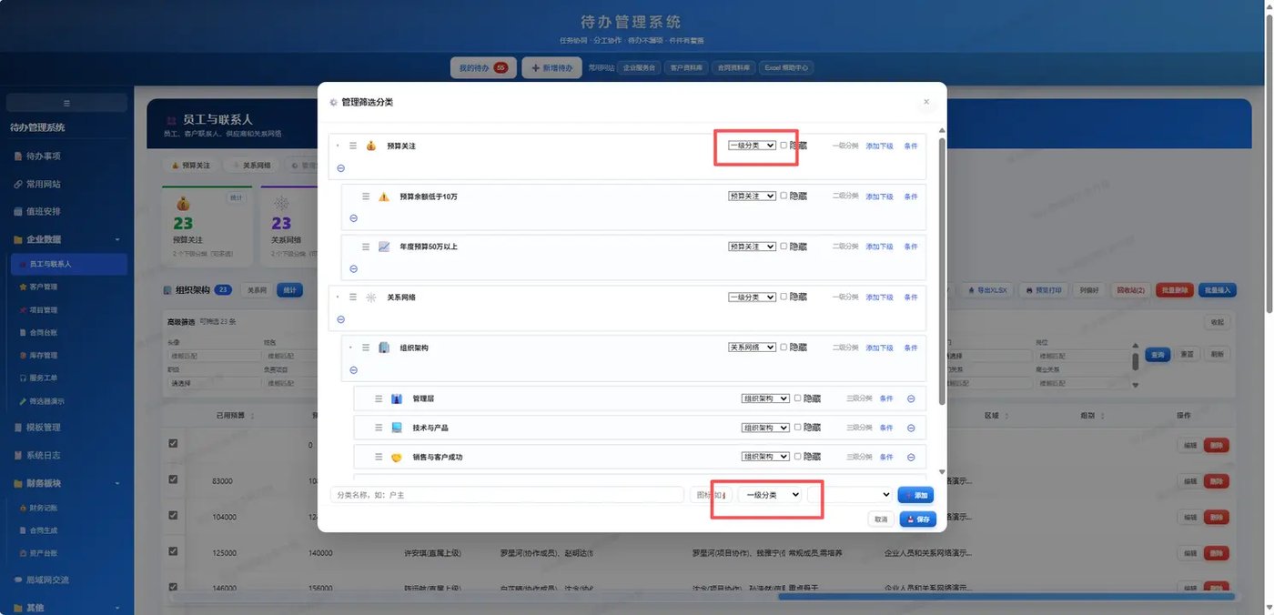Open parent dropdown on 年度预算50万以上 row
This screenshot has width=1274, height=615.
tap(752, 247)
